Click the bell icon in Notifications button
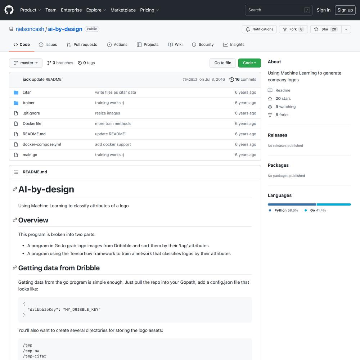The height and width of the screenshot is (360, 360). (x=248, y=30)
